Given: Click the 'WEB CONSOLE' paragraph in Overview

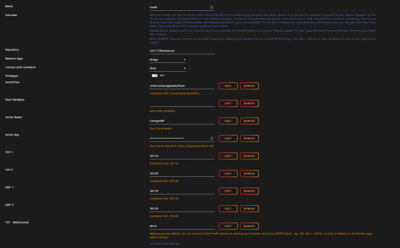Looking at the screenshot, I should [x=263, y=41].
